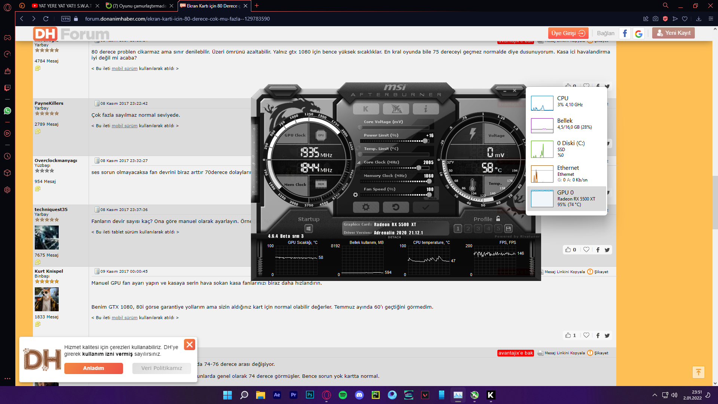Open Afterburner settings with large gear button
The width and height of the screenshot is (718, 404).
click(366, 207)
